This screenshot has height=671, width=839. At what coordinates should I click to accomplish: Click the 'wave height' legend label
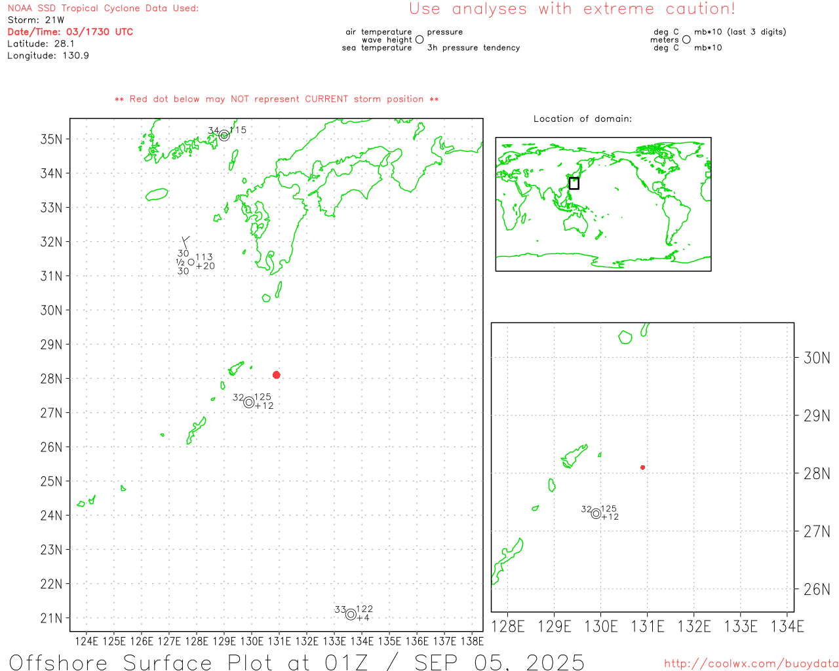coord(387,40)
